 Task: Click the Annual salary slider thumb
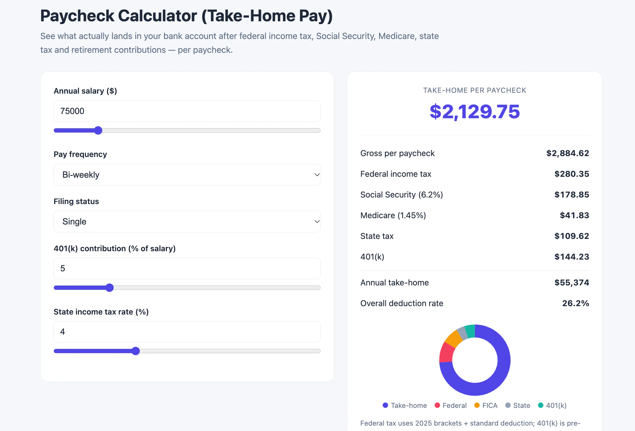[98, 130]
